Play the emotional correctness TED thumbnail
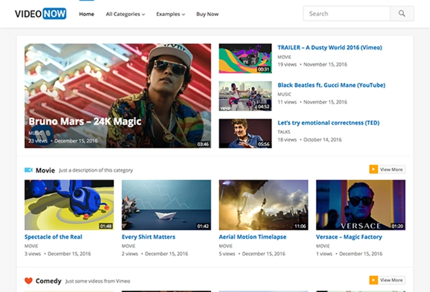 245,133
